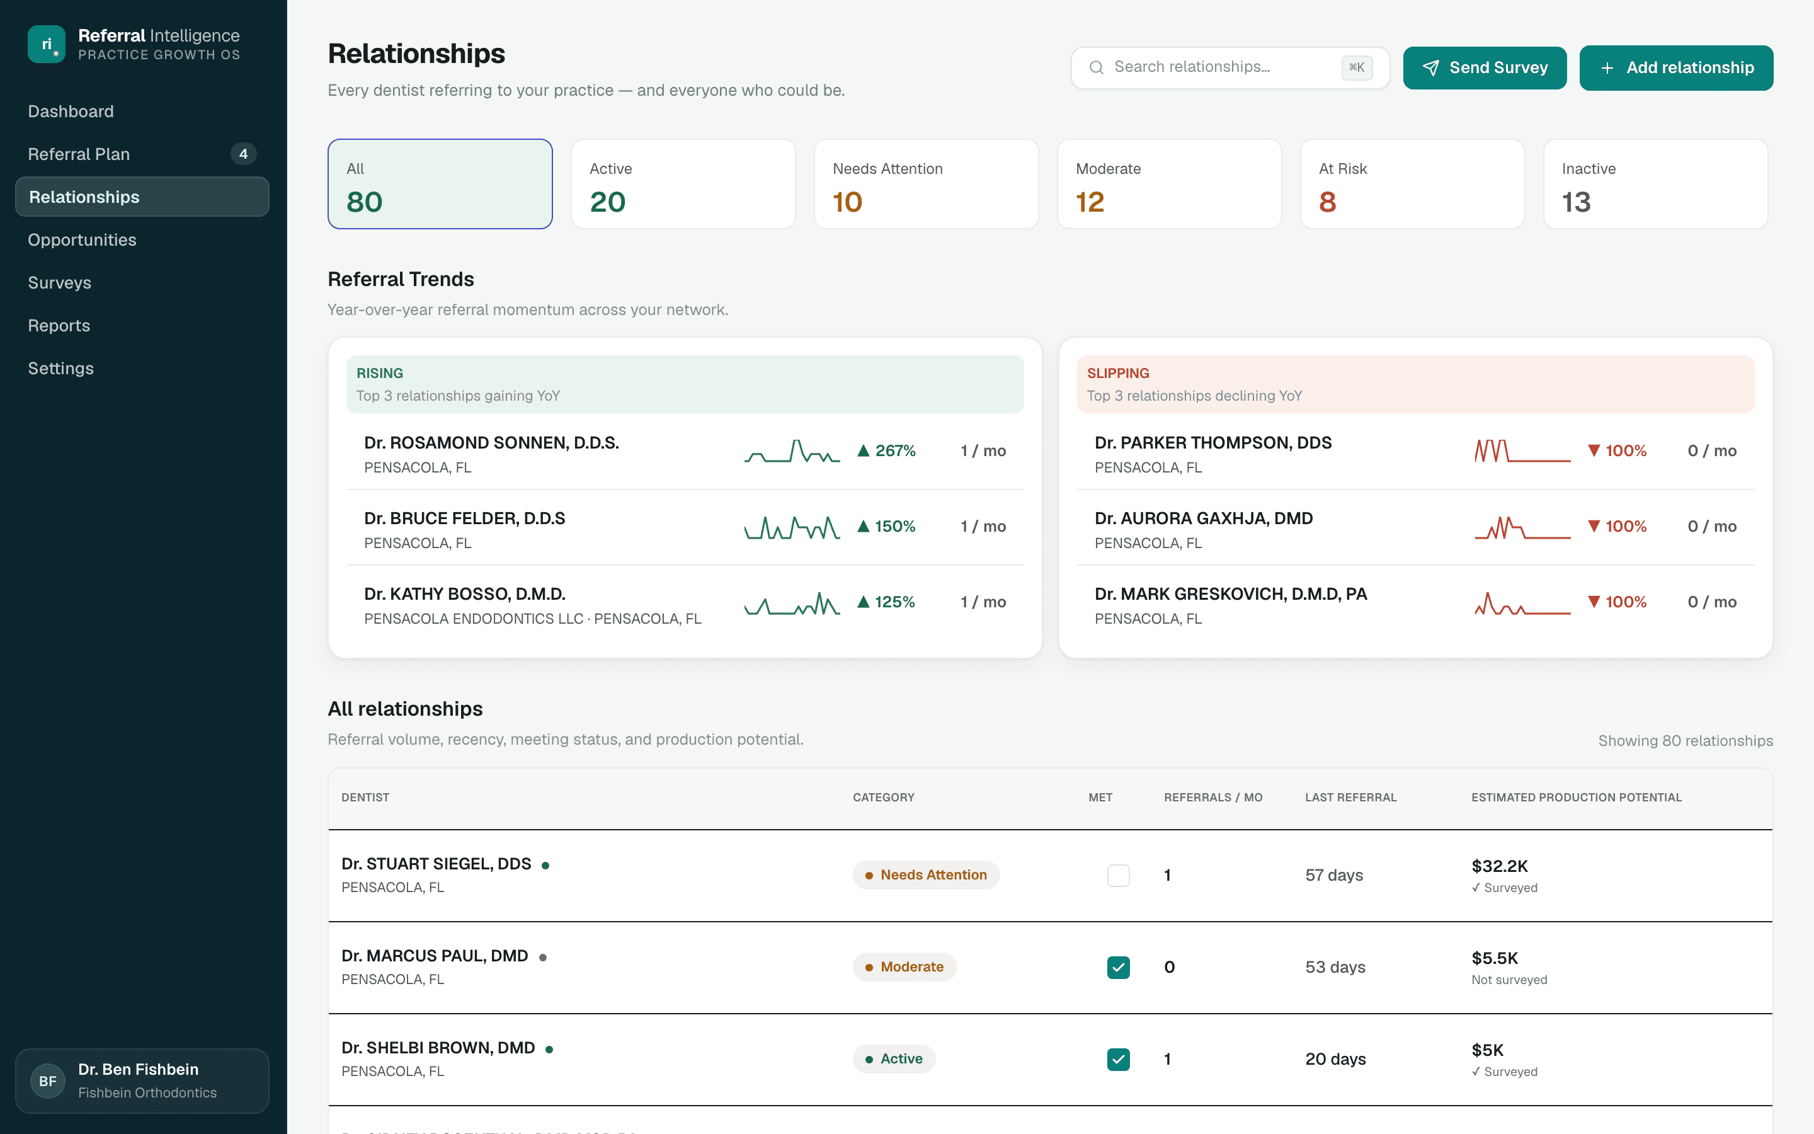This screenshot has height=1134, width=1814.
Task: Click the ⌘K shortcut badge in search
Action: tap(1357, 67)
